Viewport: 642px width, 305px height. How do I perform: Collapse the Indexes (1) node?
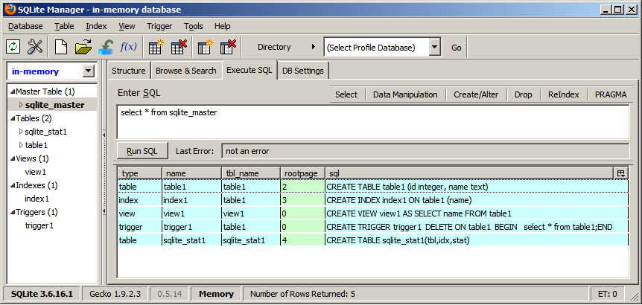[13, 186]
